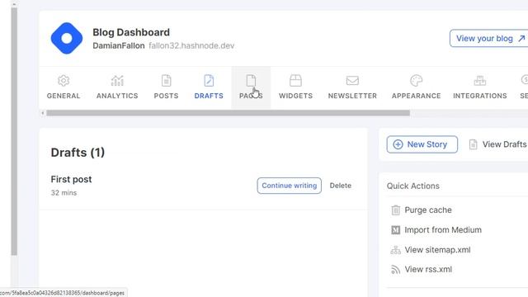Go to the Widgets tab
The height and width of the screenshot is (297, 528).
(295, 87)
